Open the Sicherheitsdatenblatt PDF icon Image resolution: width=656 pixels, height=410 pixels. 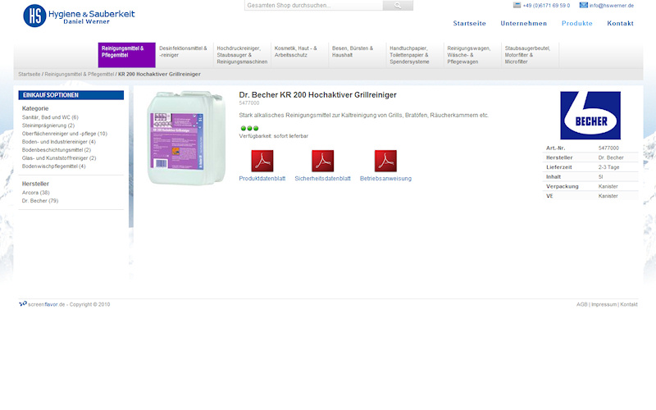(x=322, y=161)
